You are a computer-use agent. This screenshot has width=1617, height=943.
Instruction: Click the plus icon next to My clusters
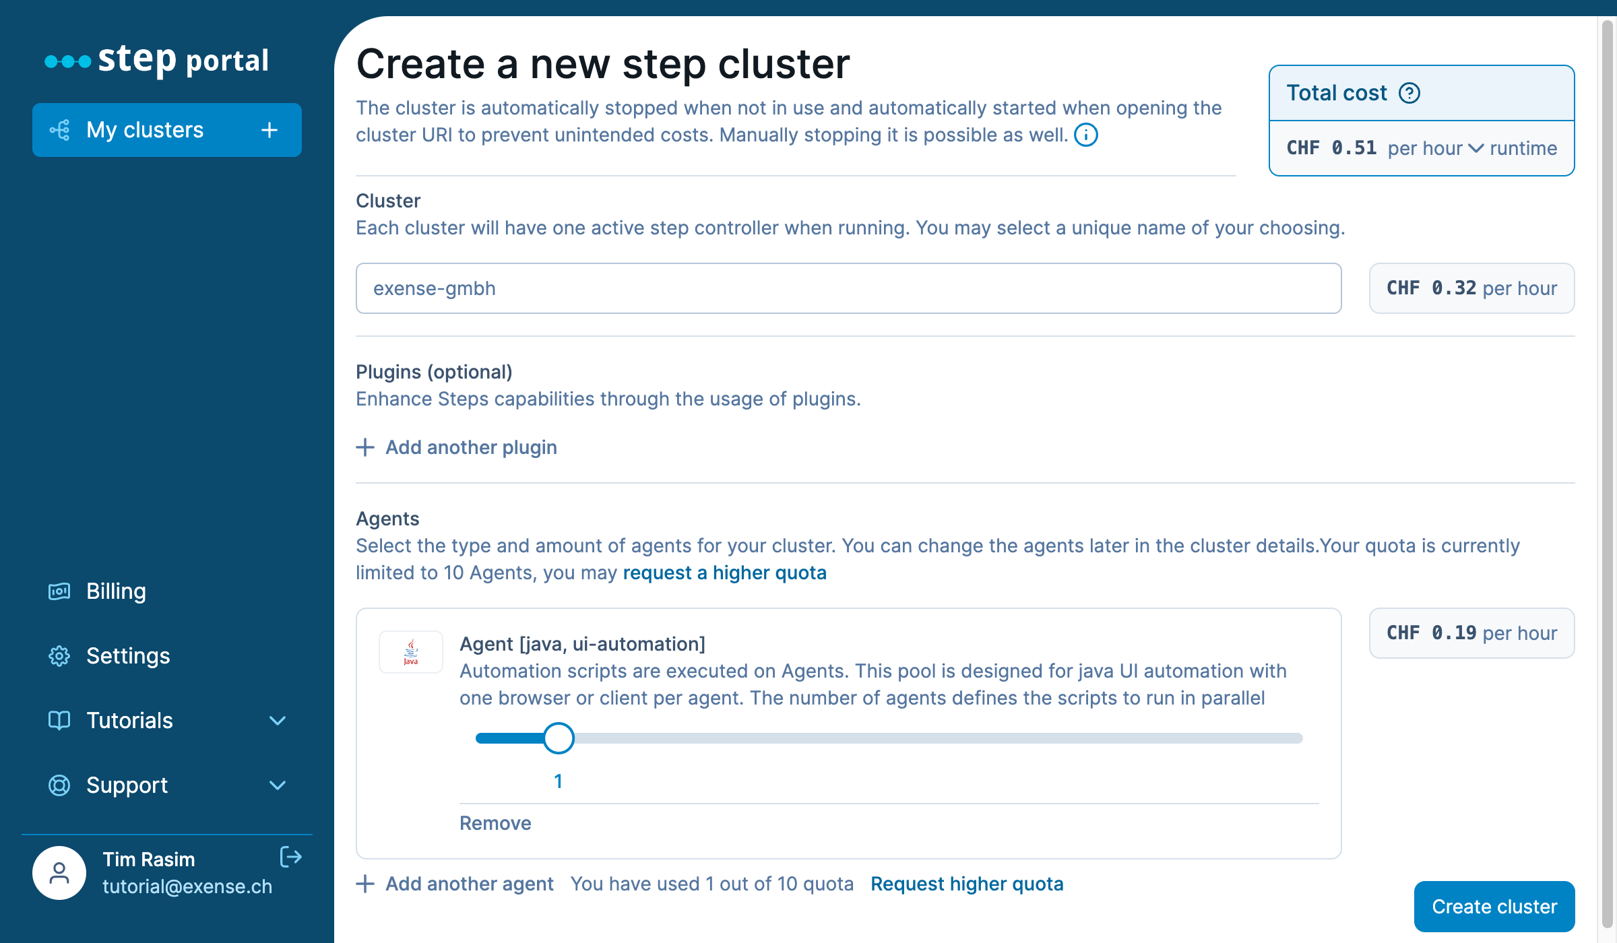click(x=269, y=130)
